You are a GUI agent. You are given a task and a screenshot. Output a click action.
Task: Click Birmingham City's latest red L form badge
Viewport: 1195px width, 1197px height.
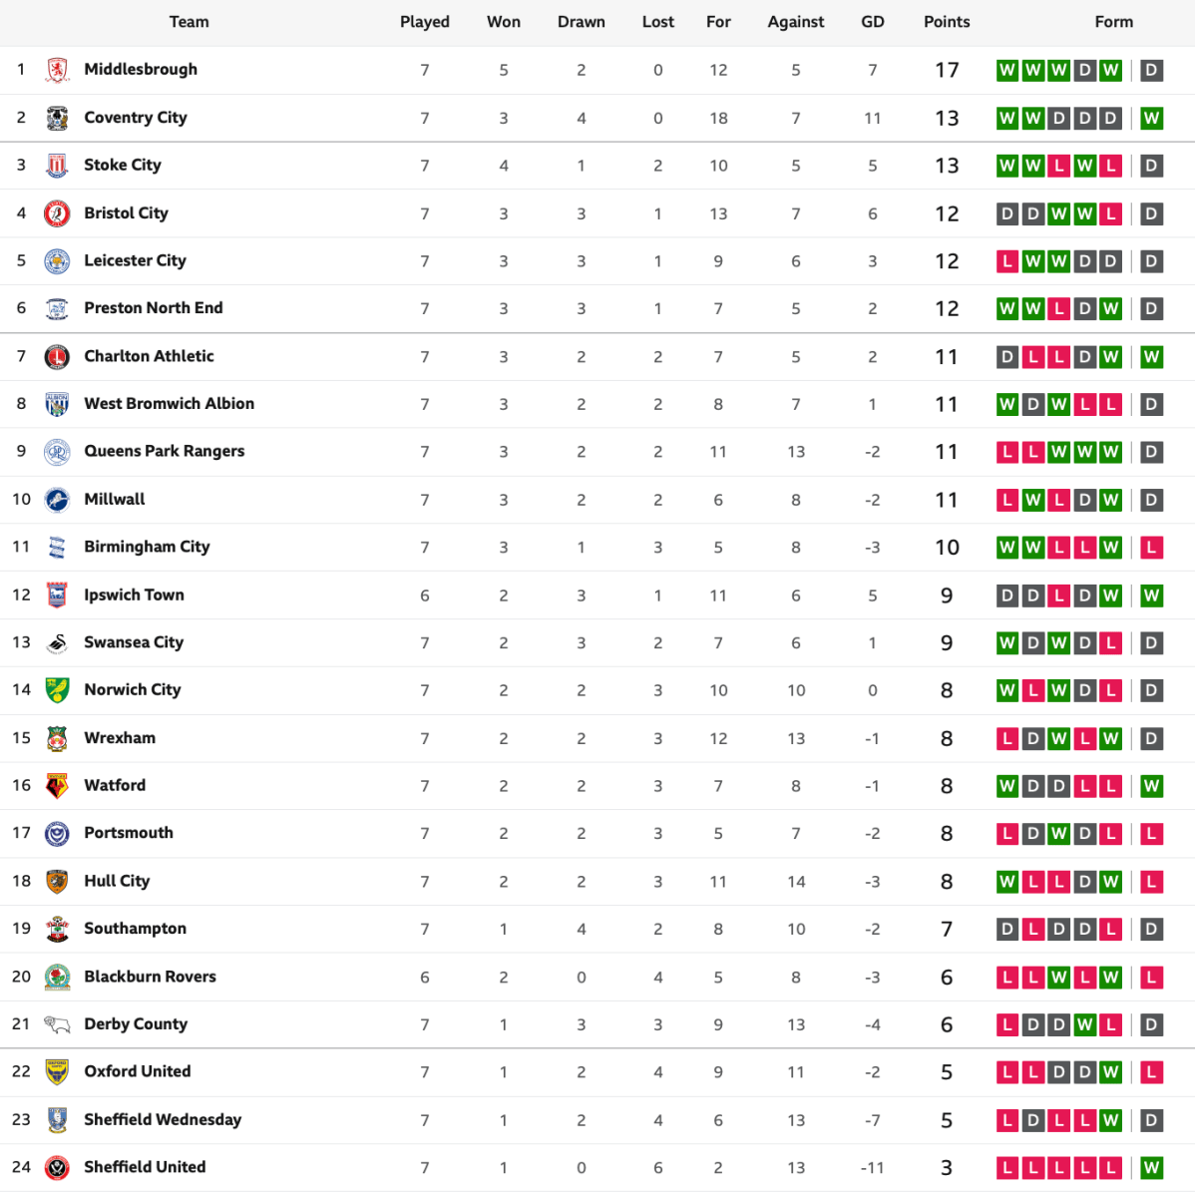(1151, 548)
